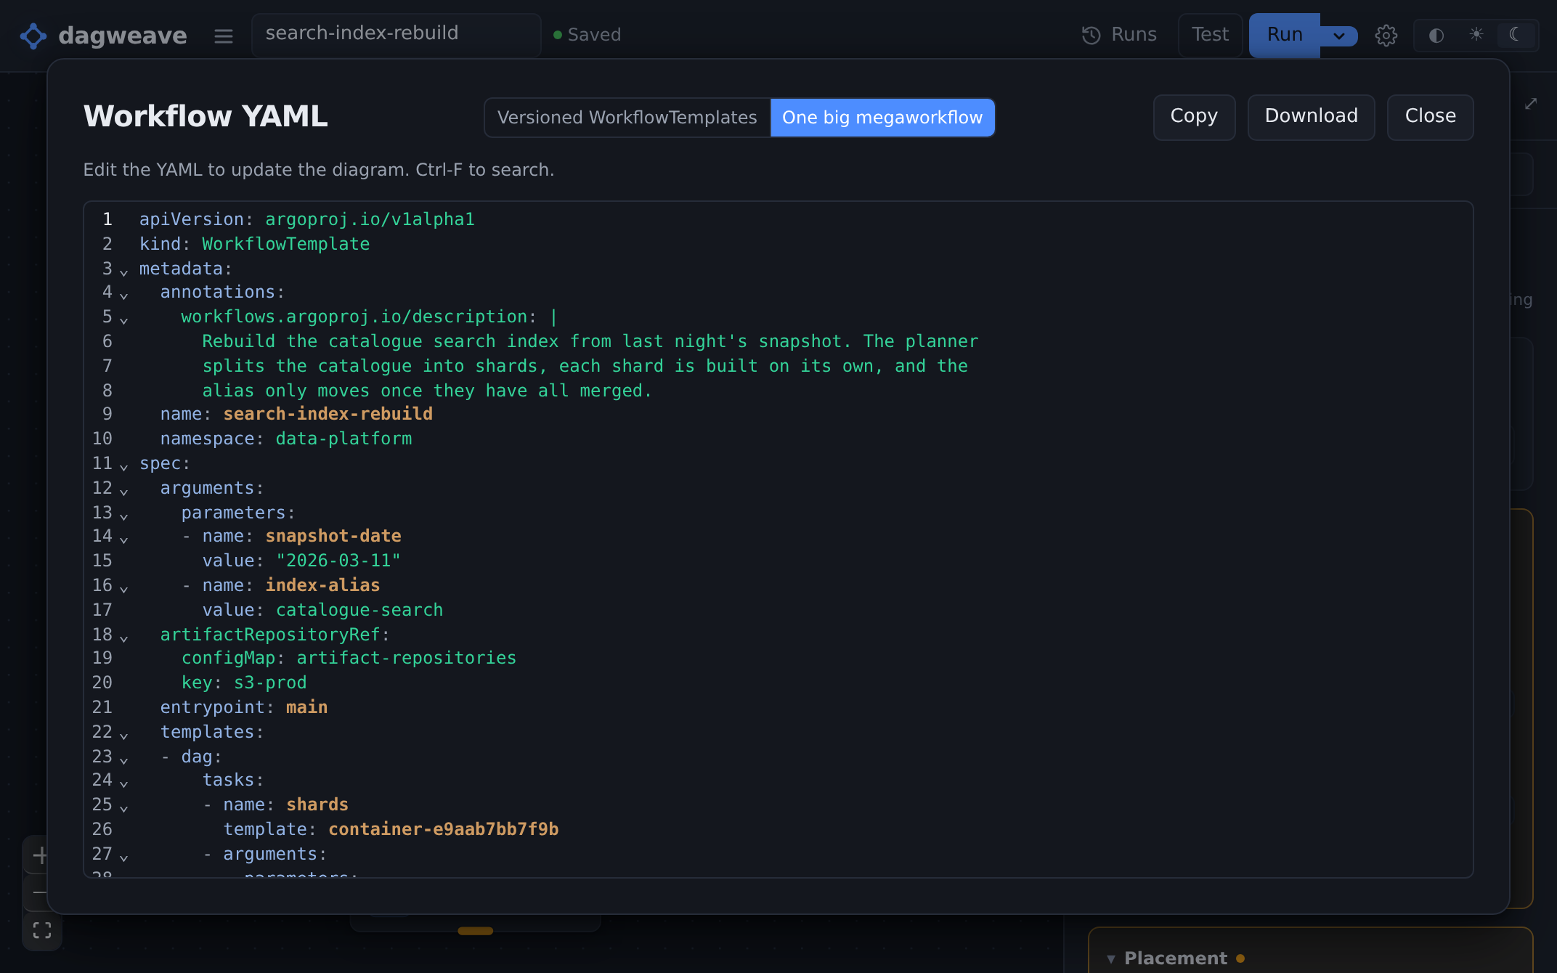Viewport: 1557px width, 973px height.
Task: Click the dagweave logo icon
Action: click(x=33, y=36)
